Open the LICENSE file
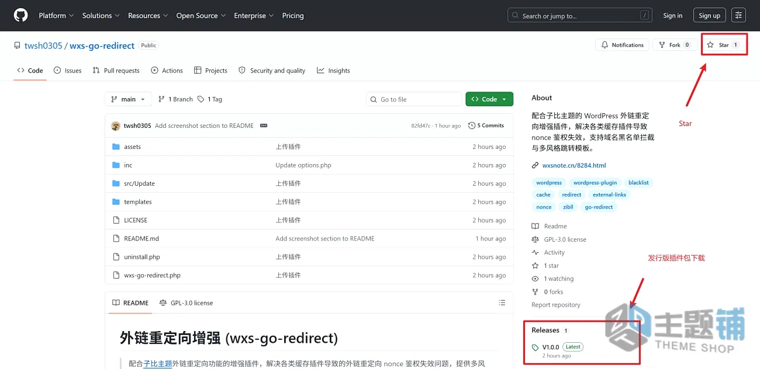 pyautogui.click(x=136, y=220)
